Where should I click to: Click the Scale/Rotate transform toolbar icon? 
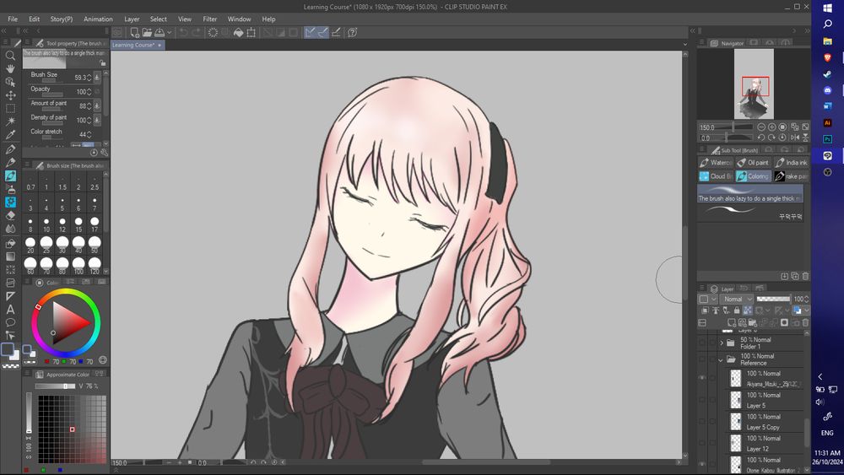click(x=252, y=32)
